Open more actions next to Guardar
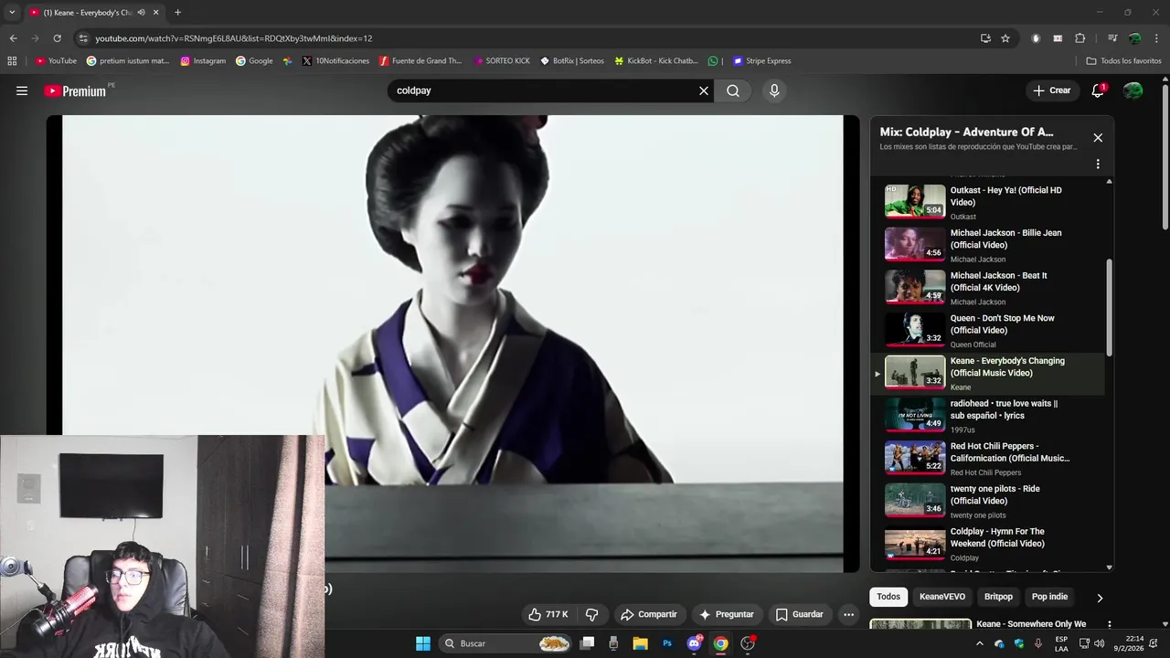1170x658 pixels. (x=848, y=614)
